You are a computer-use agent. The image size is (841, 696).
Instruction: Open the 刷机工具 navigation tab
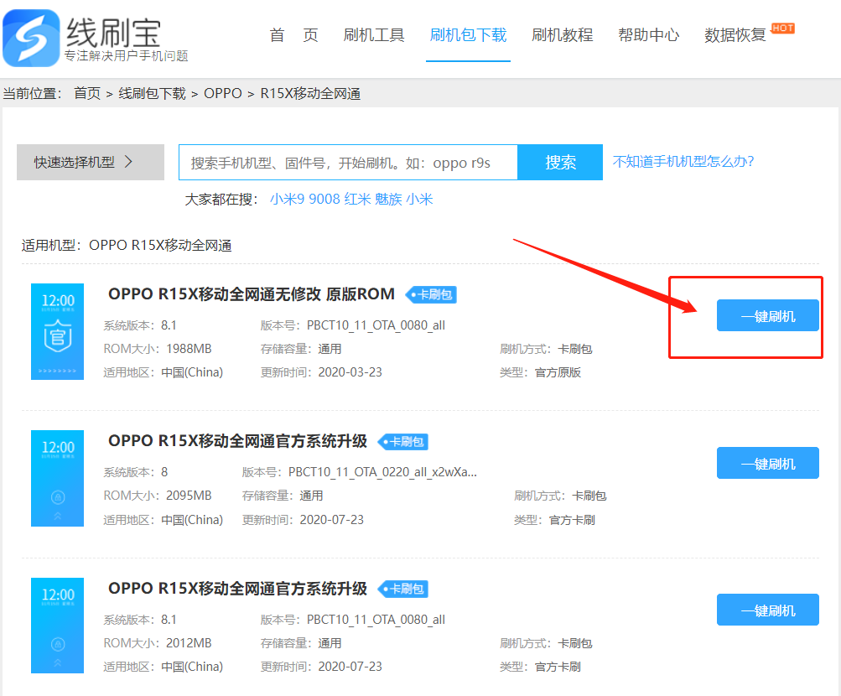(374, 35)
